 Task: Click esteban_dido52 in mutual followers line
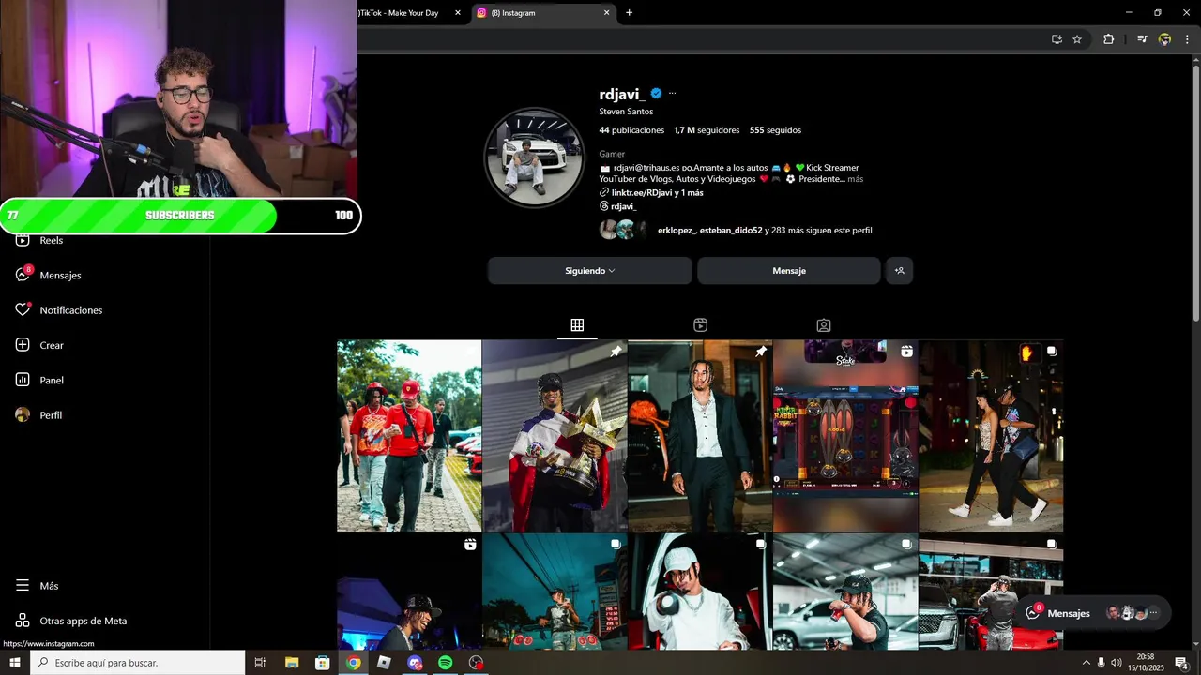(731, 230)
